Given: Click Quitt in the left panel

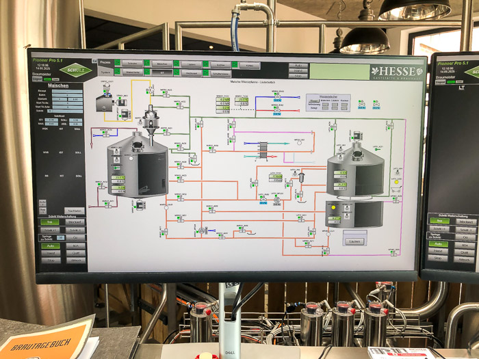Looking at the screenshot, I should pyautogui.click(x=76, y=253).
